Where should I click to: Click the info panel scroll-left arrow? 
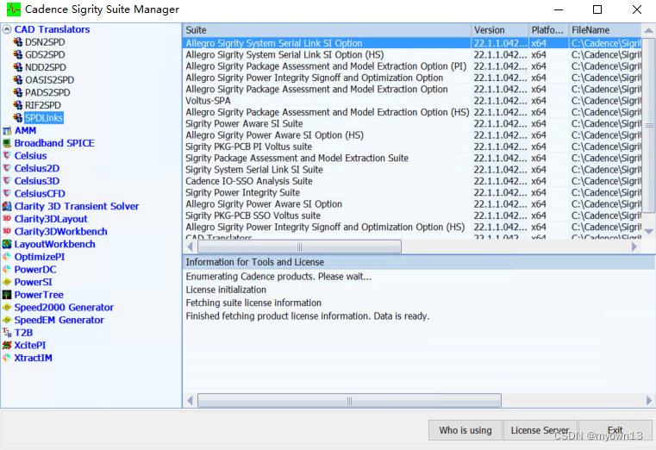tap(190, 401)
